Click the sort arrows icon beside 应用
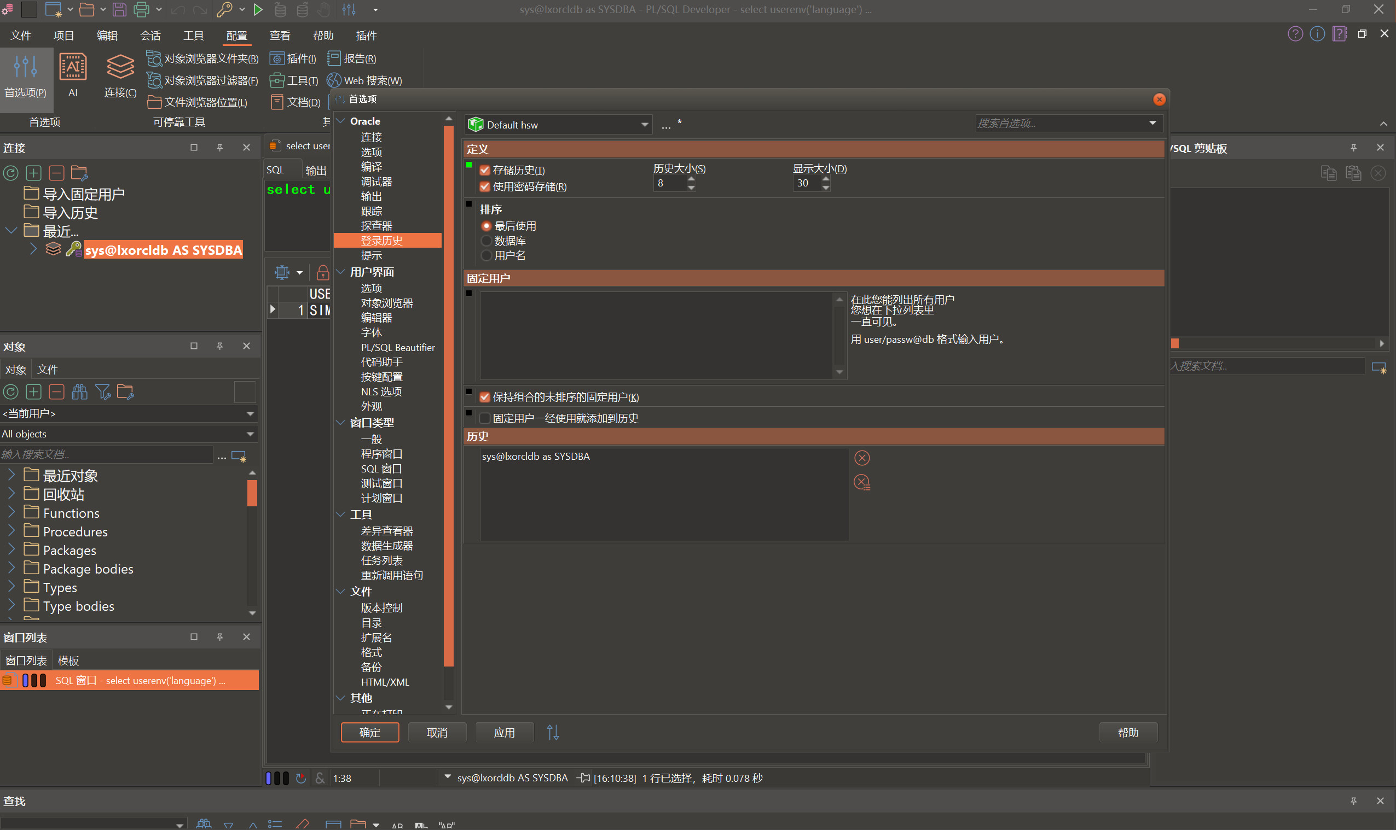The width and height of the screenshot is (1396, 830). [x=553, y=732]
